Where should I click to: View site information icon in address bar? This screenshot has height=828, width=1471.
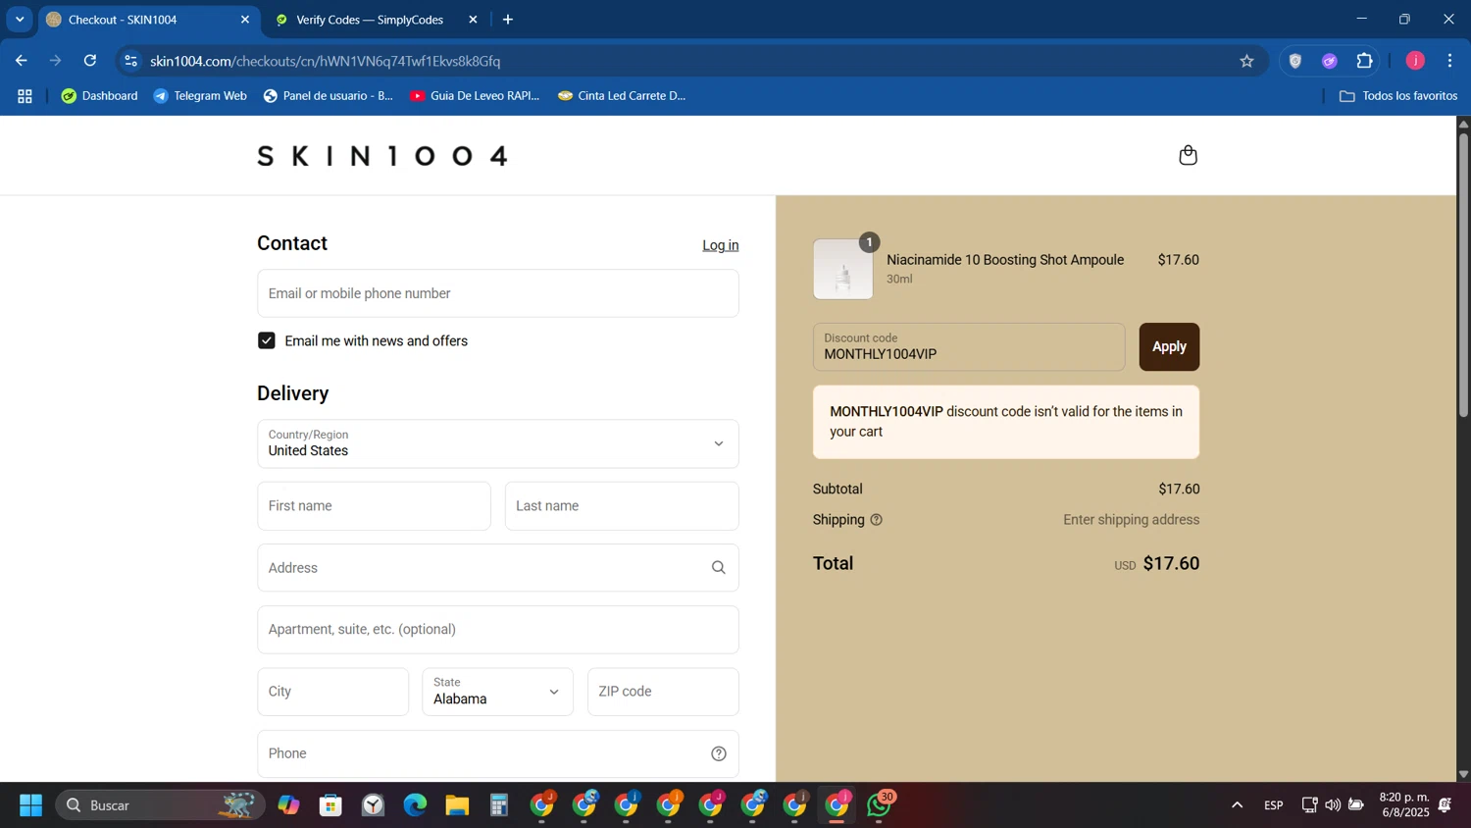coord(131,61)
